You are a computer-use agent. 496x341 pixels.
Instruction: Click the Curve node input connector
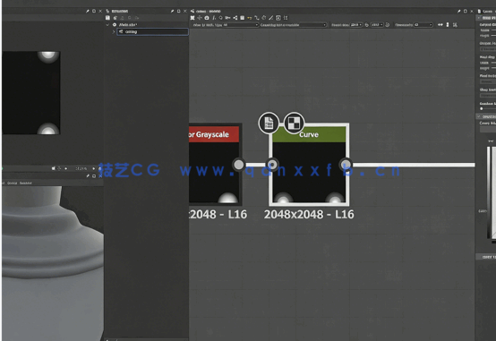pos(272,164)
